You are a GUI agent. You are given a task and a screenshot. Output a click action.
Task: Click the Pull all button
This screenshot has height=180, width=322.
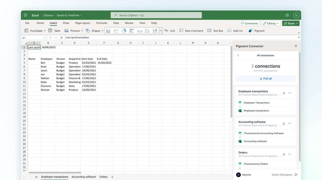(x=266, y=79)
